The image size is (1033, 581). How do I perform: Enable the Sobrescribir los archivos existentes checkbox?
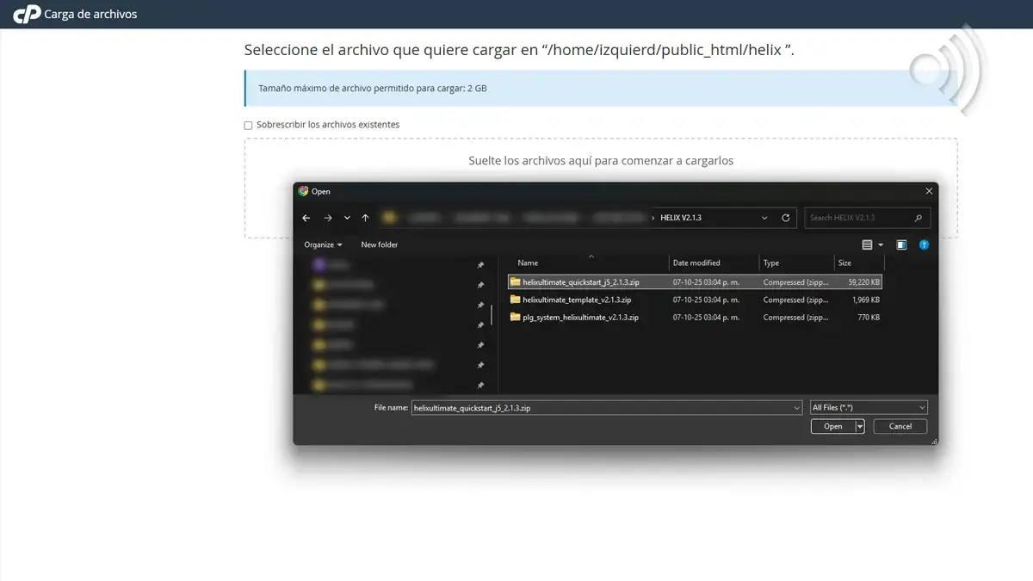248,125
